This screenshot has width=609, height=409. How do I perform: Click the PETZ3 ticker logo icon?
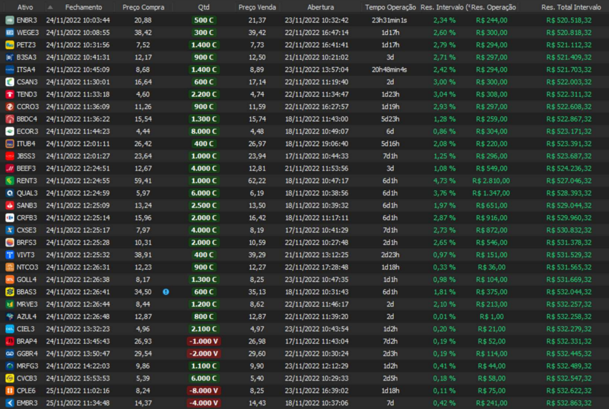pyautogui.click(x=10, y=45)
